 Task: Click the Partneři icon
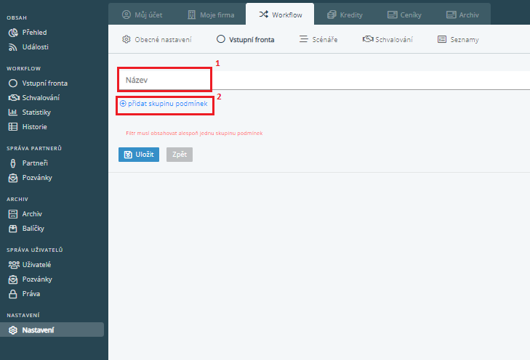point(13,163)
